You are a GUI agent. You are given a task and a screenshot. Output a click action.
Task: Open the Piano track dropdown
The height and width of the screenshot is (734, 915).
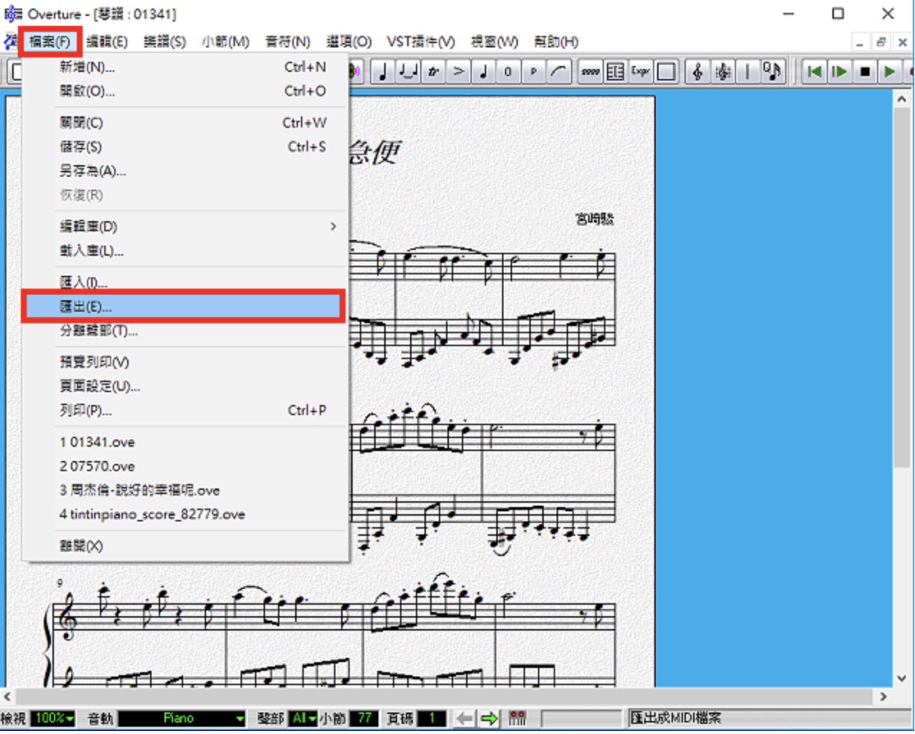[182, 718]
